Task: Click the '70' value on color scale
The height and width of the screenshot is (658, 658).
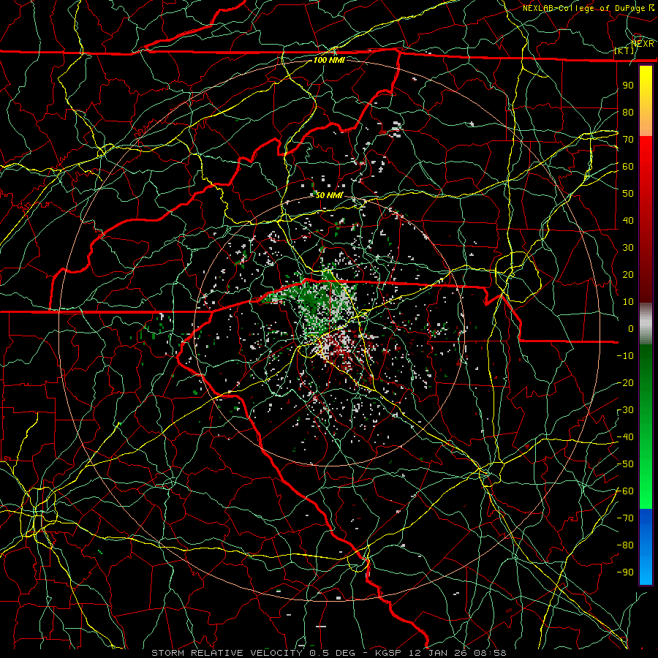Action: click(628, 140)
